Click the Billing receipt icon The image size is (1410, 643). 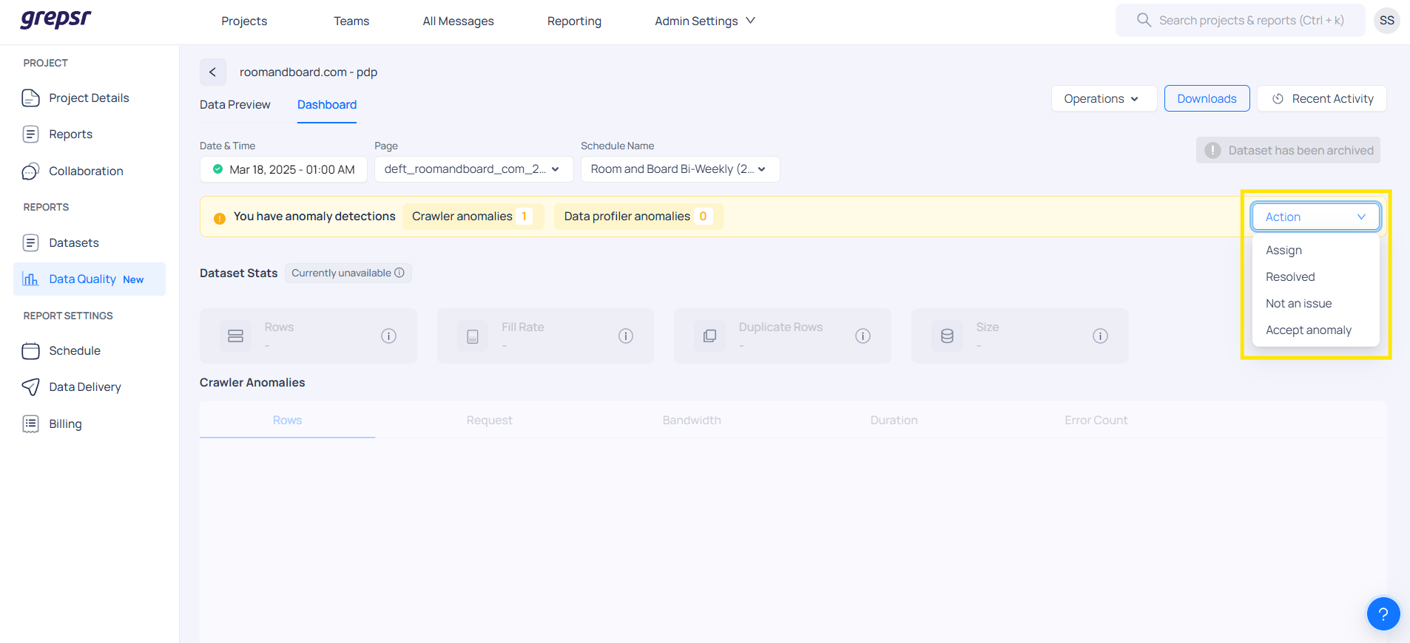[30, 424]
